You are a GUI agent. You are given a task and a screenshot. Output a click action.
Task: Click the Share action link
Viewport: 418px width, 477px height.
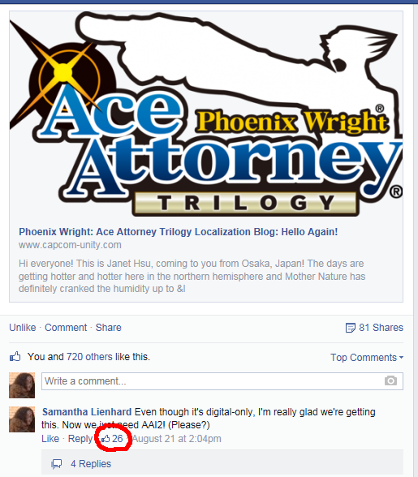pos(109,328)
